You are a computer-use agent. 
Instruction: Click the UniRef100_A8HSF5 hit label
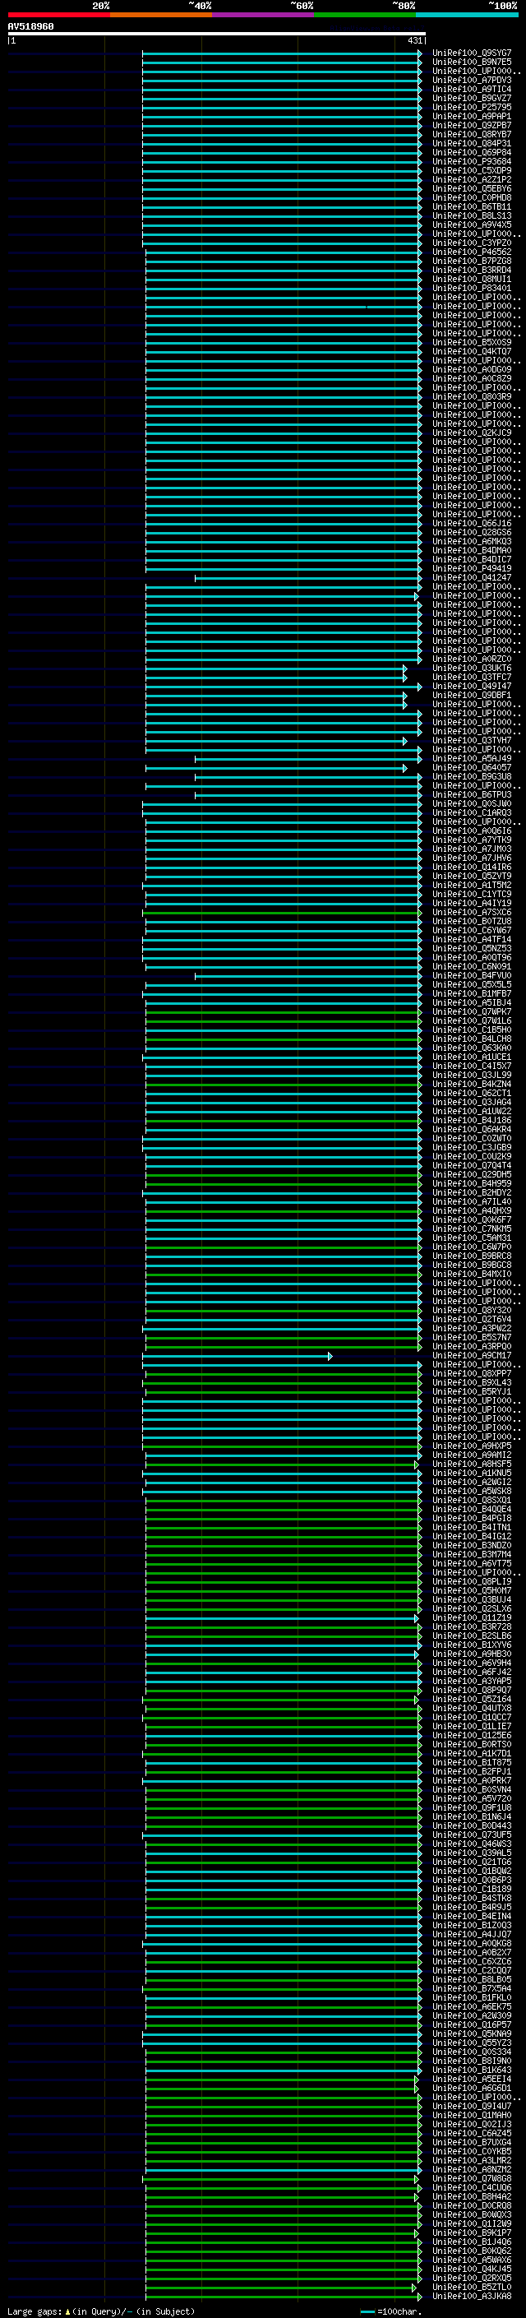point(472,1465)
